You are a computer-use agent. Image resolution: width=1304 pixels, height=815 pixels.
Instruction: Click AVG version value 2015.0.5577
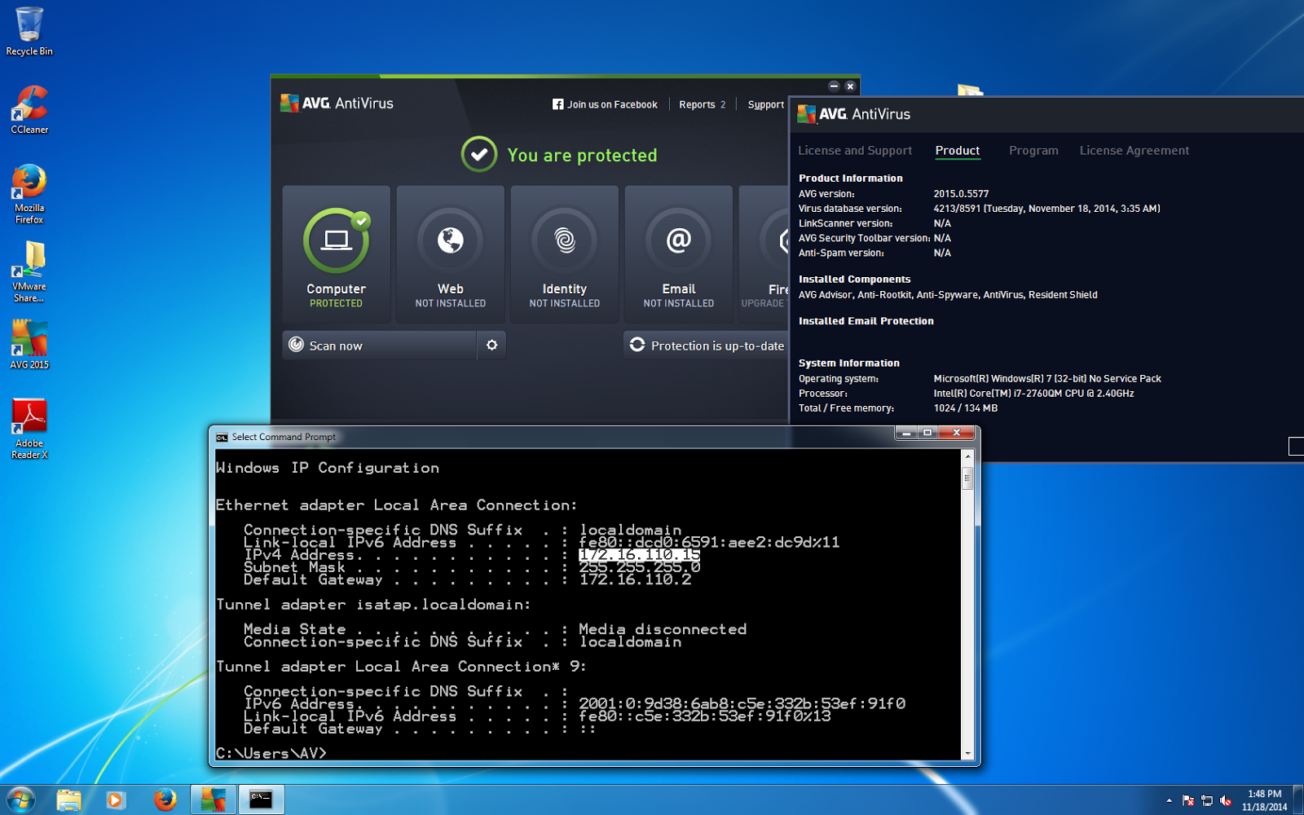click(961, 194)
